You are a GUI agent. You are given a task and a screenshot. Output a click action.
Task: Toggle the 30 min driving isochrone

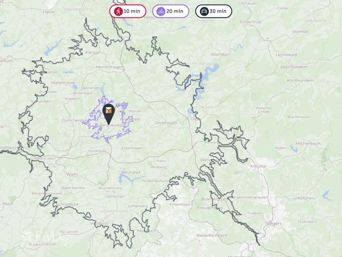pyautogui.click(x=214, y=11)
